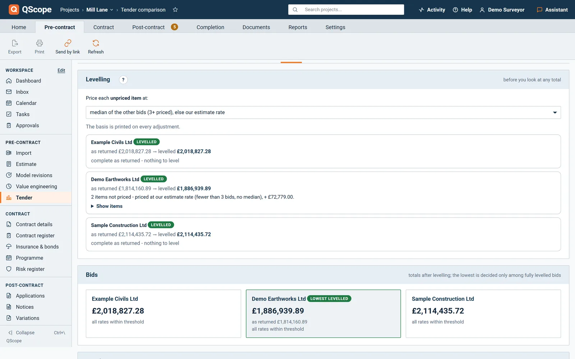The image size is (575, 359).
Task: Open Contract register page
Action: click(x=36, y=236)
